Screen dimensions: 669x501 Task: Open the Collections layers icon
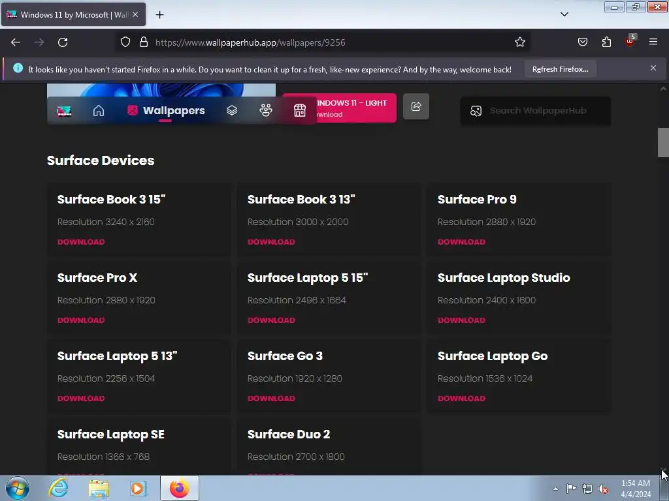(x=232, y=111)
